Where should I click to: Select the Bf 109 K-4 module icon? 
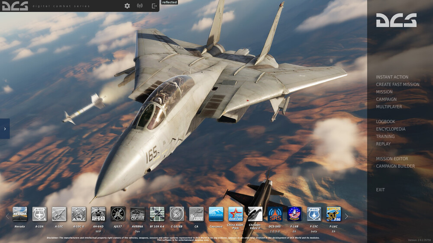(157, 214)
